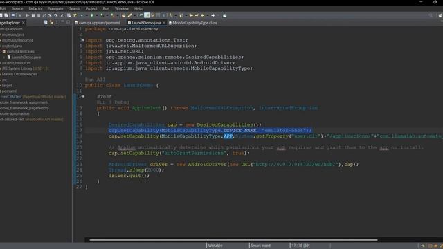443x249 pixels.
Task: Click the Terminate debug toolbar icon
Action: 39,15
